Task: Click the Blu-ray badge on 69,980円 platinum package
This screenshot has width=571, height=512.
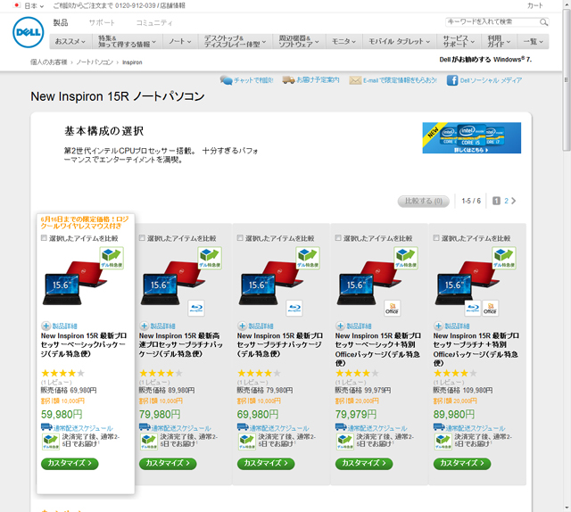Action: pos(294,308)
